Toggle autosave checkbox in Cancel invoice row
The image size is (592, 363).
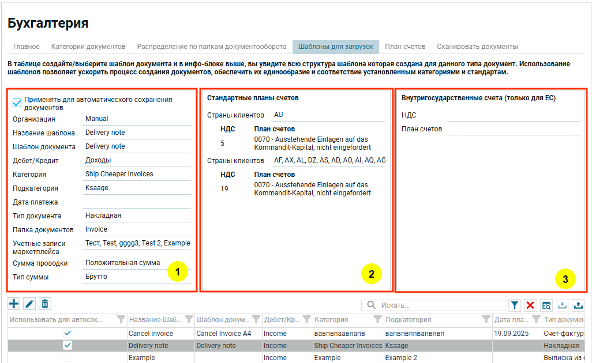point(68,334)
